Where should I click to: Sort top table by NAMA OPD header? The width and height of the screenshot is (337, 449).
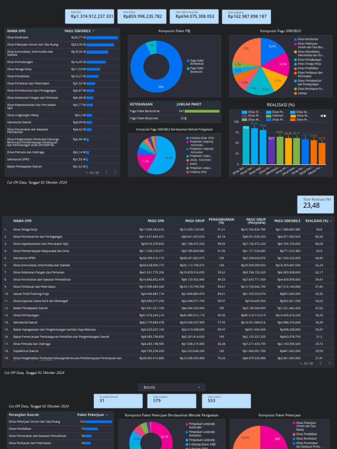click(x=16, y=31)
